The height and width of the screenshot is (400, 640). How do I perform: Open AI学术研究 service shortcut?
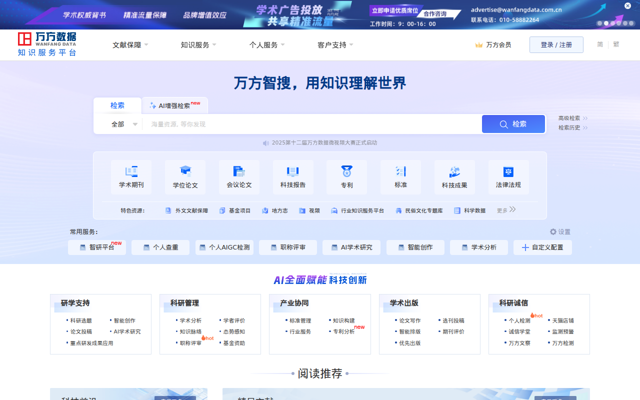(351, 247)
